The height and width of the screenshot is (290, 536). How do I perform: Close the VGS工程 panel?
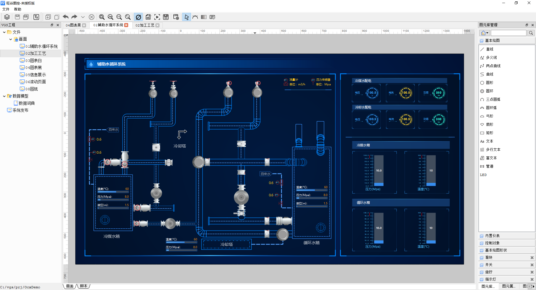[x=58, y=25]
